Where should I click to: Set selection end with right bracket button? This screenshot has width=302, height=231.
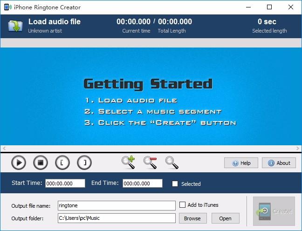coord(84,163)
